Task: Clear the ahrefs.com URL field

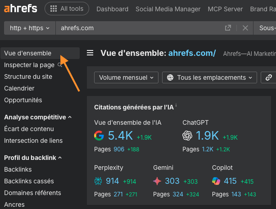Action: point(245,28)
